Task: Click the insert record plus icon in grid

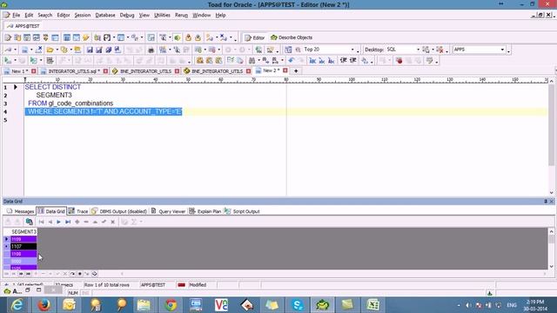Action: pos(77,222)
